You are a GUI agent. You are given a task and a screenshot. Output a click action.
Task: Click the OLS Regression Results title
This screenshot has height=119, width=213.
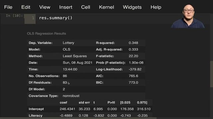click(x=47, y=34)
